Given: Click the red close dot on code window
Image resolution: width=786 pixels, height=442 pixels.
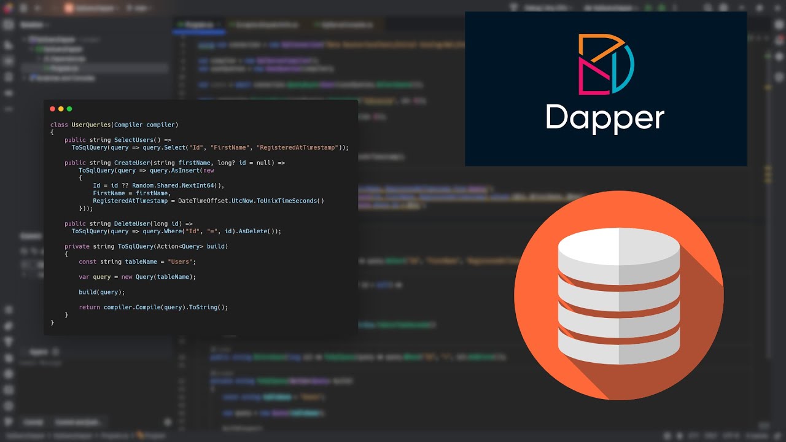Looking at the screenshot, I should click(52, 109).
